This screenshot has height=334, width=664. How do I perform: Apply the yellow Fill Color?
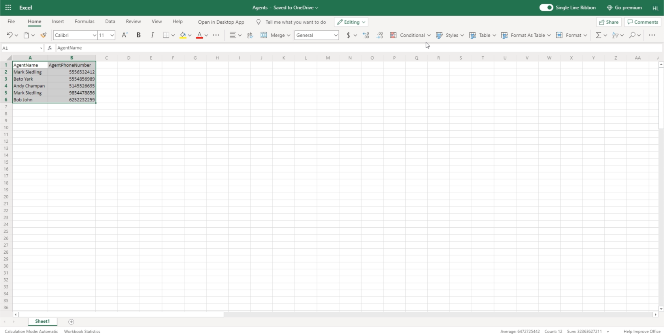[183, 35]
